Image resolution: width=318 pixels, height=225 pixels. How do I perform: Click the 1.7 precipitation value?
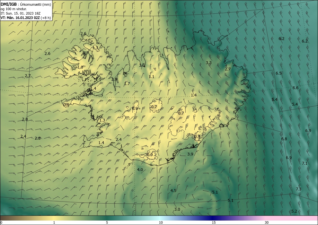point(127,83)
